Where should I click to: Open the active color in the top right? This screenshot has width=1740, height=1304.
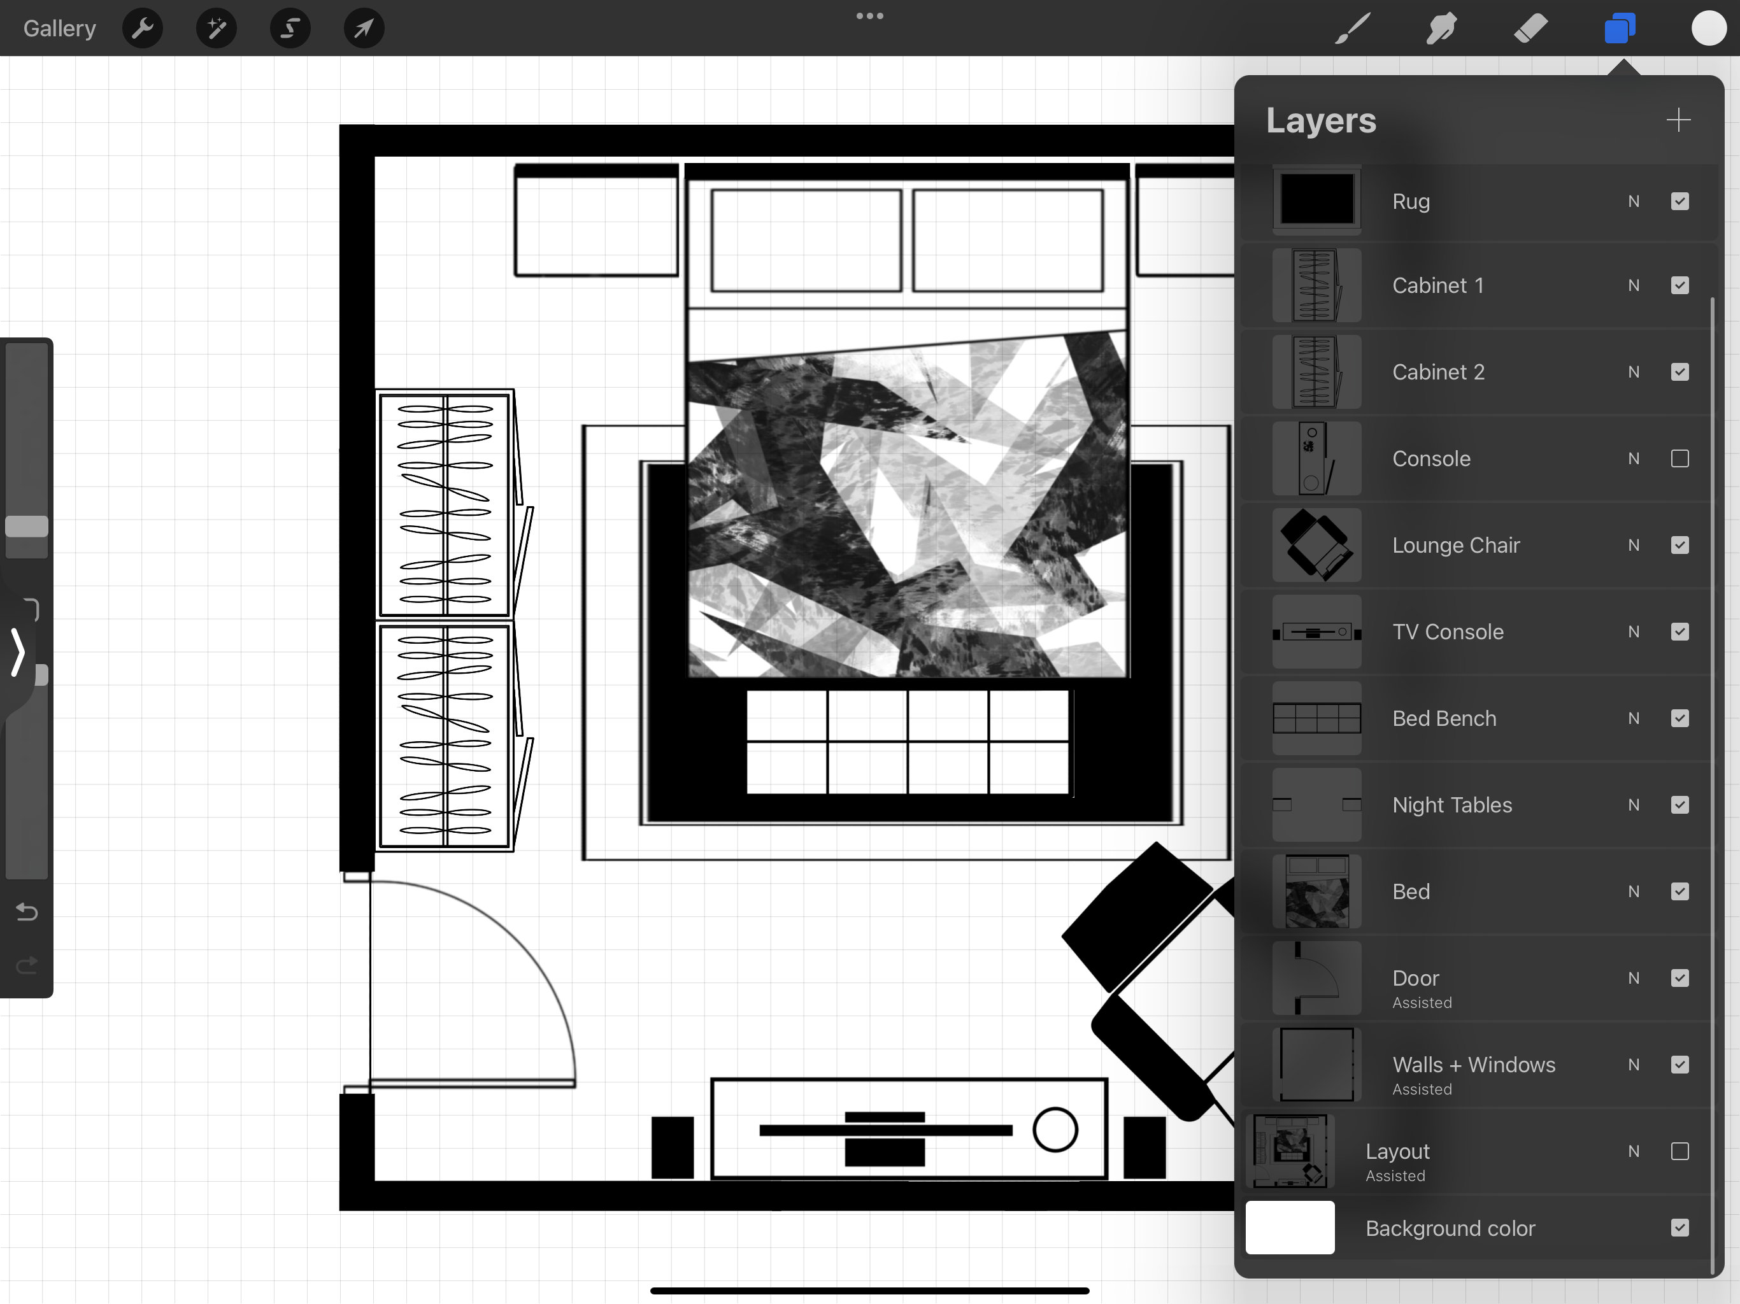click(1709, 27)
